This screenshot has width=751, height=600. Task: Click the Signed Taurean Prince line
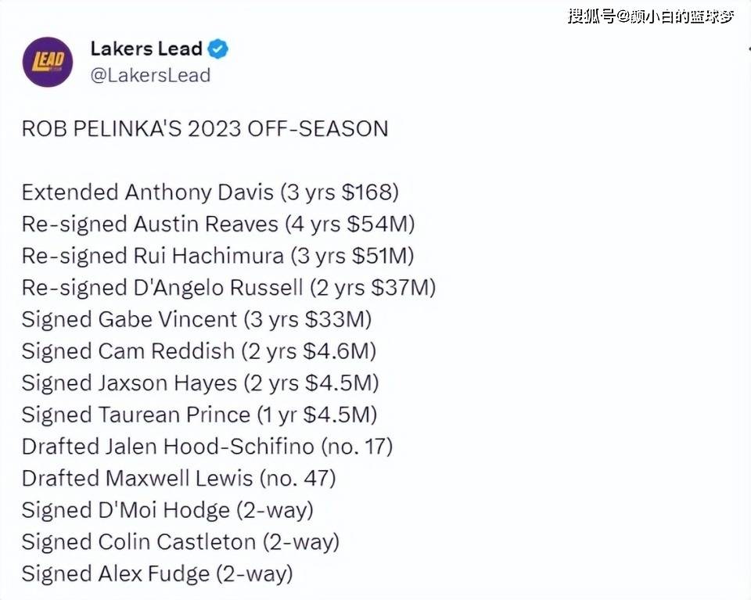click(x=199, y=415)
